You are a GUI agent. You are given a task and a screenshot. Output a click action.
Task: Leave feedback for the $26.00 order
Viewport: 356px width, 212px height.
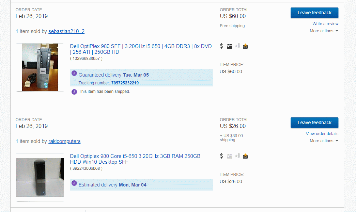pyautogui.click(x=314, y=123)
